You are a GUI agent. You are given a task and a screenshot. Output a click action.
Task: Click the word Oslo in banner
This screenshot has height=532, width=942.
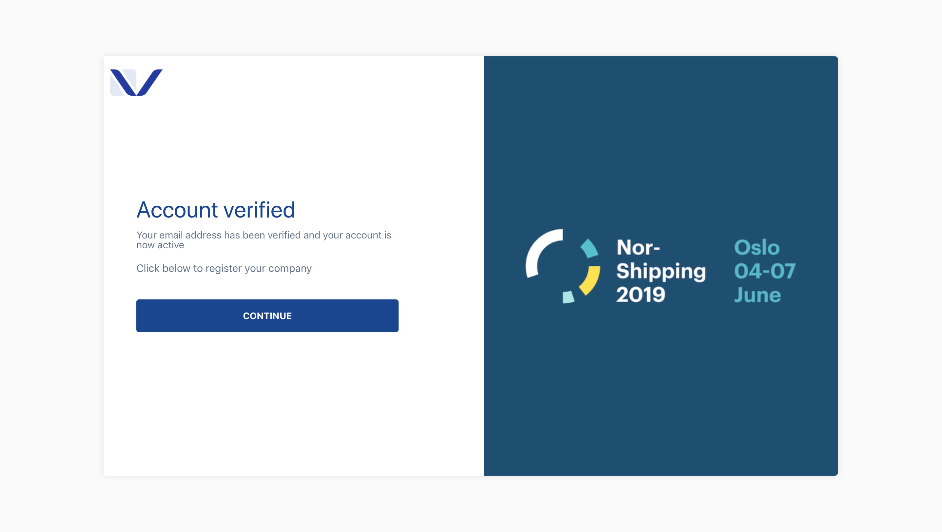point(756,247)
